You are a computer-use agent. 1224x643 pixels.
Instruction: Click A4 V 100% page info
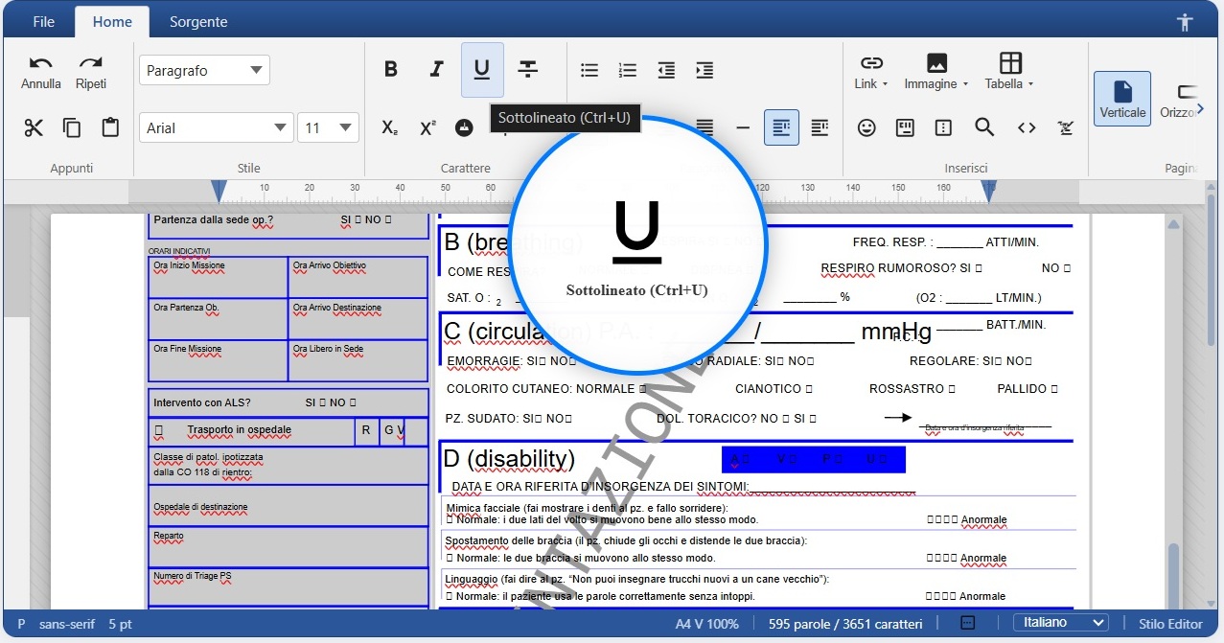click(x=707, y=624)
